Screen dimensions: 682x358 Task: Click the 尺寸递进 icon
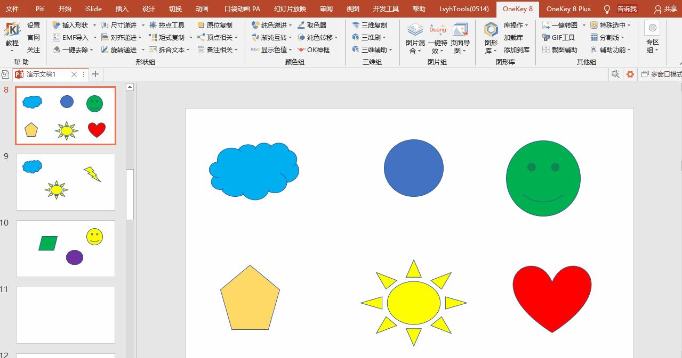point(105,25)
